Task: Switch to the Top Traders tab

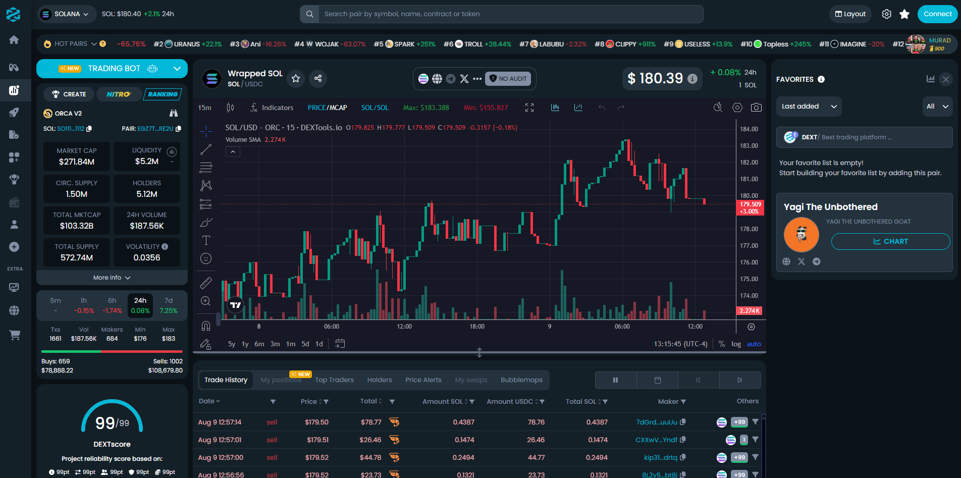Action: click(x=334, y=380)
